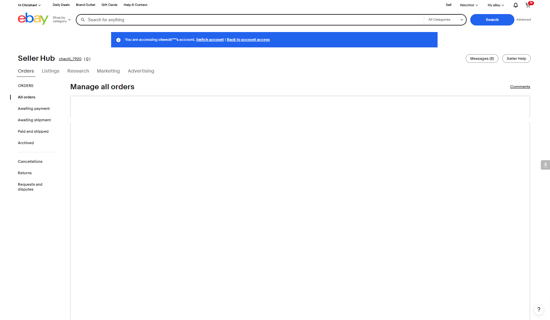The width and height of the screenshot is (550, 320).
Task: Open Cancellations in sidebar
Action: (30, 161)
